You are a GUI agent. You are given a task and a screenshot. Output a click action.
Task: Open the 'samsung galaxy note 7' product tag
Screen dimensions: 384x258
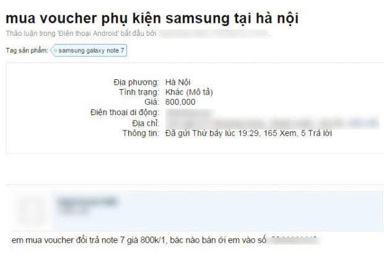[89, 50]
